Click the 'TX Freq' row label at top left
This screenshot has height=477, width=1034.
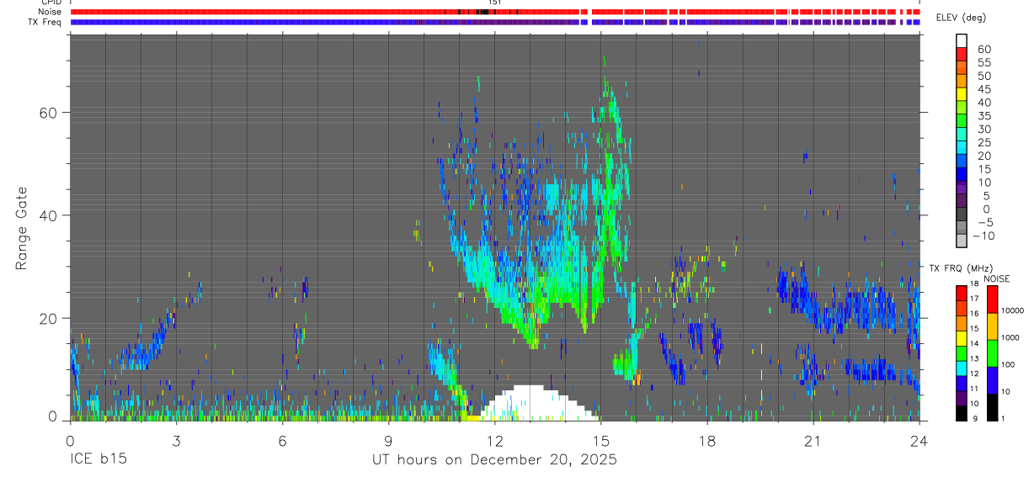pos(45,22)
